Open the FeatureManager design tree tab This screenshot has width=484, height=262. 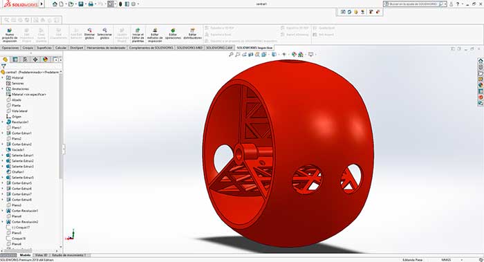click(x=6, y=59)
